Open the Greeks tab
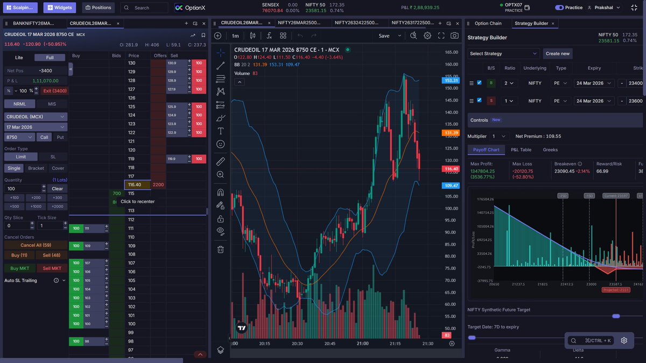The width and height of the screenshot is (646, 363). (x=550, y=150)
